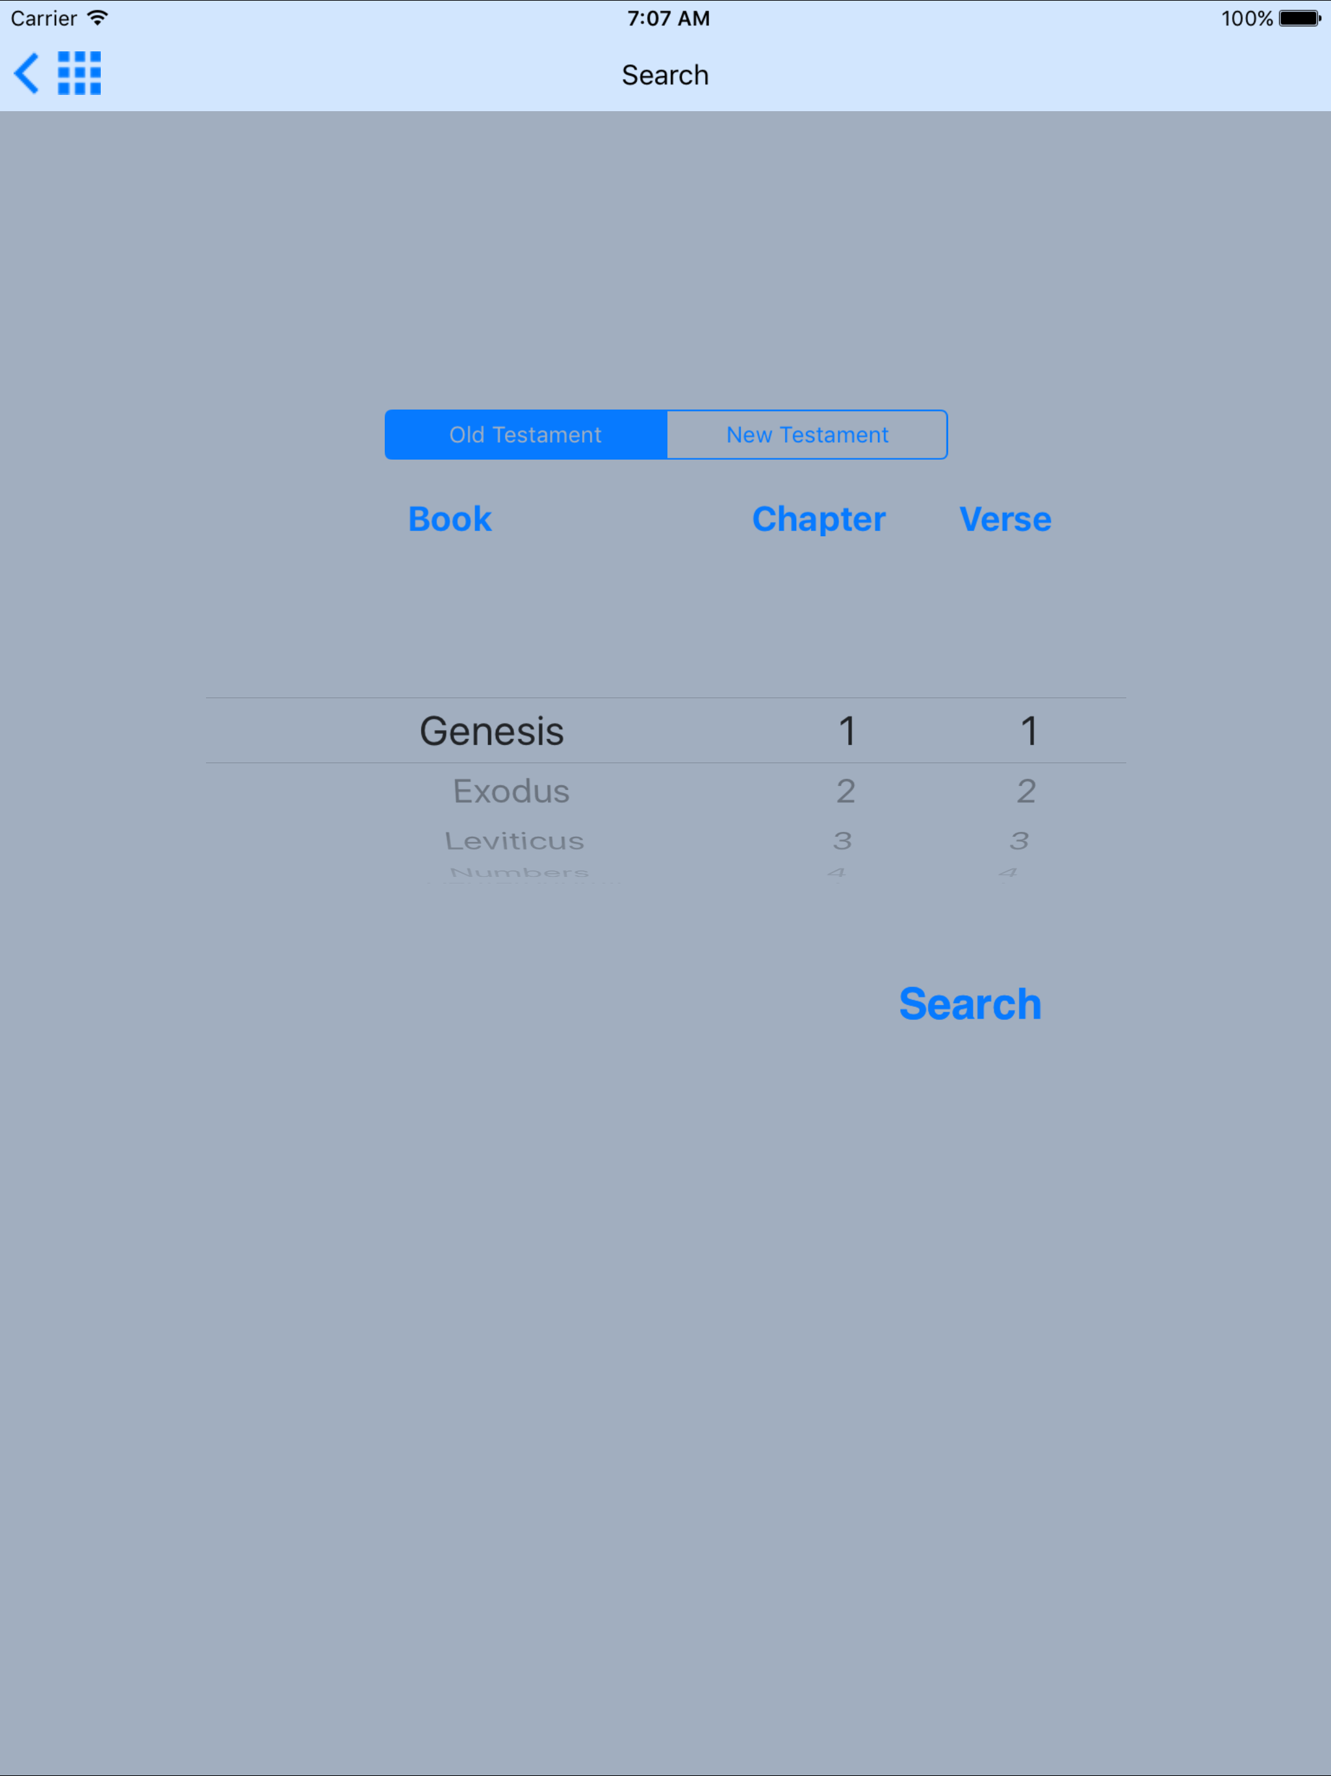This screenshot has height=1776, width=1331.
Task: Tap the Book column header
Action: click(x=450, y=519)
